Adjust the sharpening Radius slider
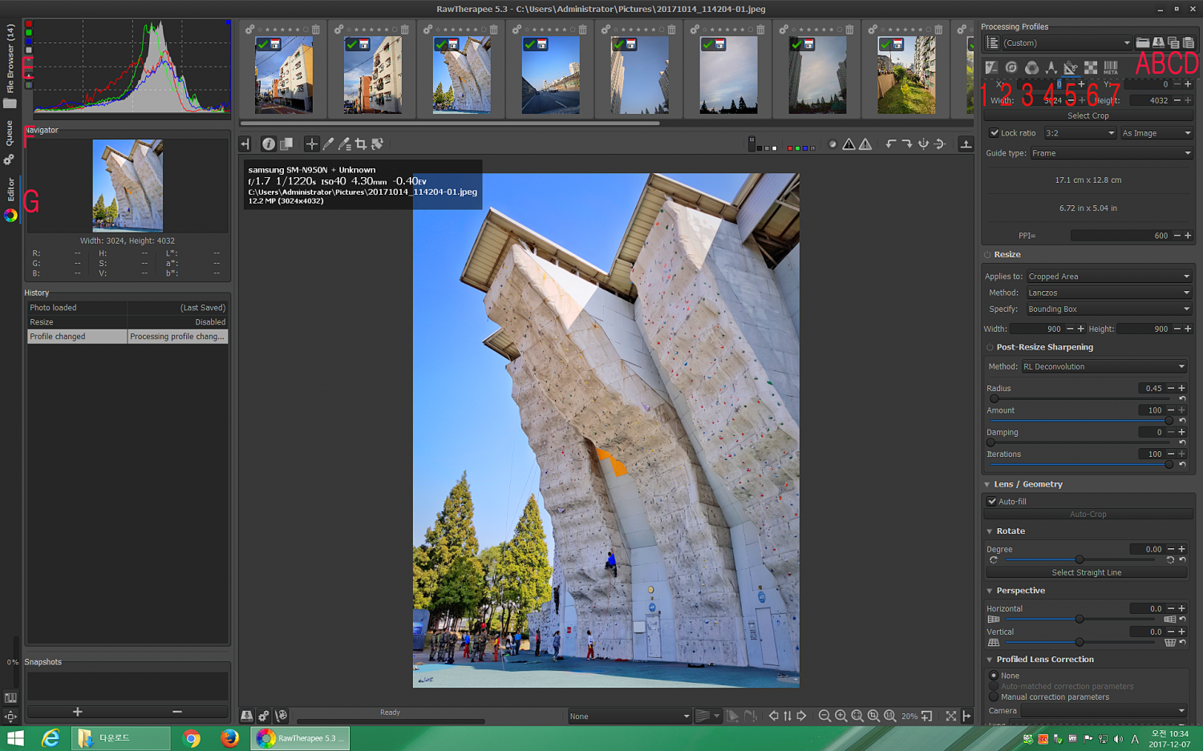This screenshot has height=751, width=1203. 1080,398
